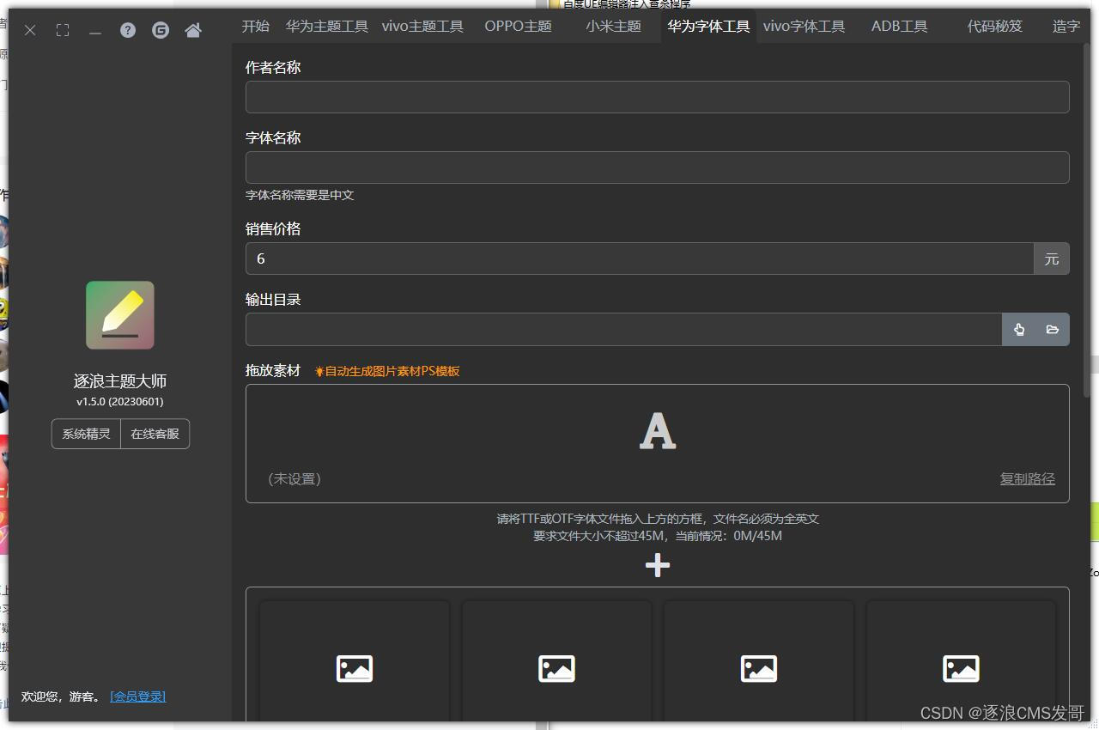Click the 销售价格 field showing 6
Screen dimensions: 1099x730
point(640,259)
